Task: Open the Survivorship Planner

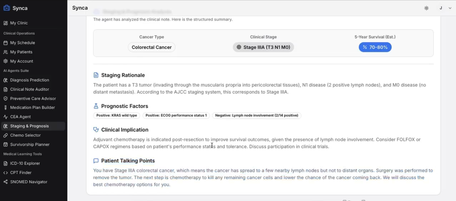Action: (33, 144)
